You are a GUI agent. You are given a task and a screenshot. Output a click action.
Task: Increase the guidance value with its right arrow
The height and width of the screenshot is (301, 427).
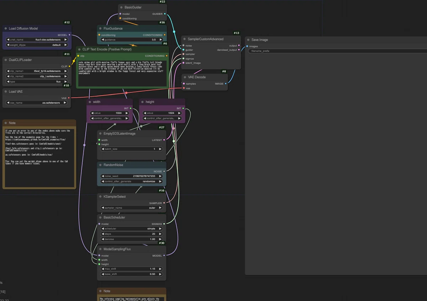[x=160, y=40]
